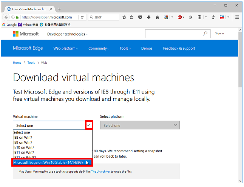Click Sign in link
244x187 pixels.
point(219,34)
